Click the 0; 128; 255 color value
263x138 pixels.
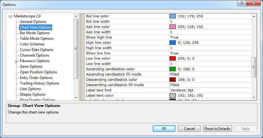[188, 43]
